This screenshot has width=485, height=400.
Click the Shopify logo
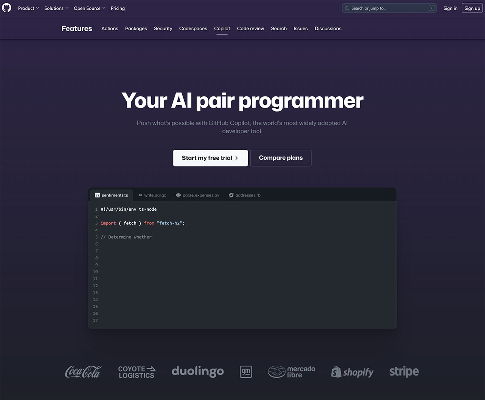[x=352, y=372]
